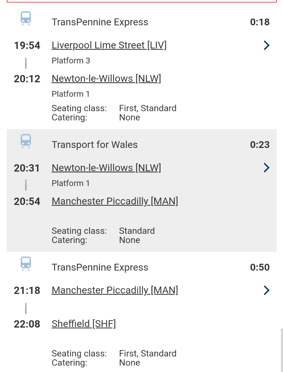283x372 pixels.
Task: Click the 22:08 Sheffield arrival time
Action: coord(27,324)
